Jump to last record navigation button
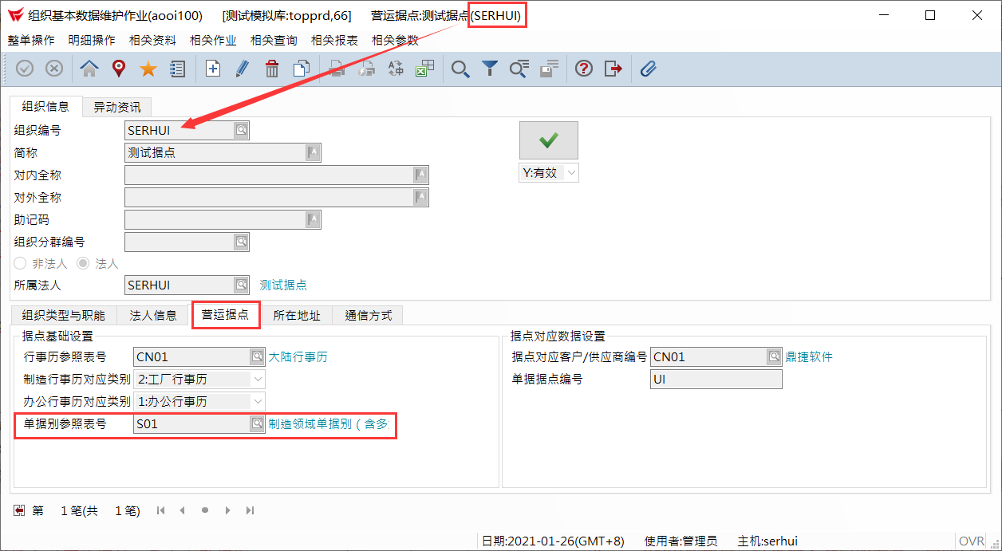The image size is (1002, 551). click(250, 510)
